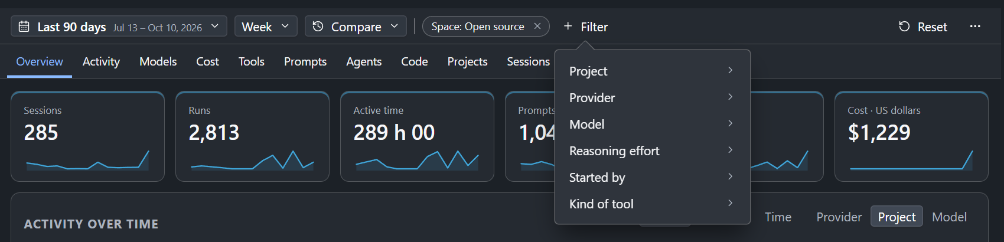Choose Project in the filter menu
Viewport: 1004px width, 242px height.
[653, 71]
